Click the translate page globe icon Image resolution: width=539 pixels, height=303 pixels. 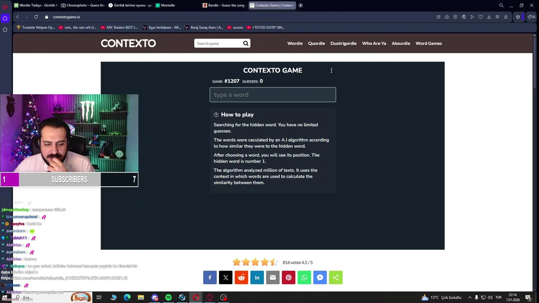[464, 17]
